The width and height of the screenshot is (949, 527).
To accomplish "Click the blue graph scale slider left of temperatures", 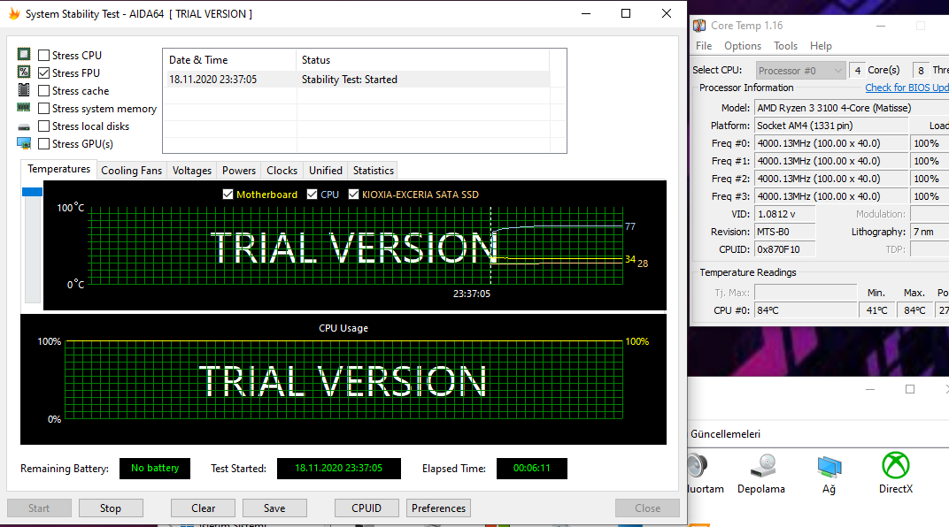I will [x=32, y=192].
